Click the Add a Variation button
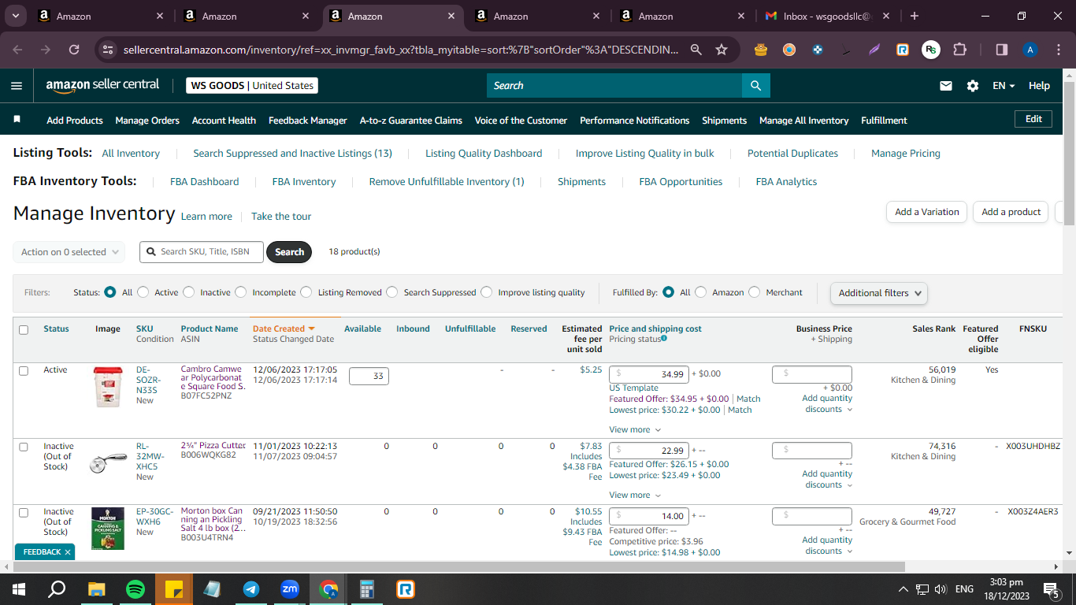Viewport: 1076px width, 605px height. coord(927,212)
